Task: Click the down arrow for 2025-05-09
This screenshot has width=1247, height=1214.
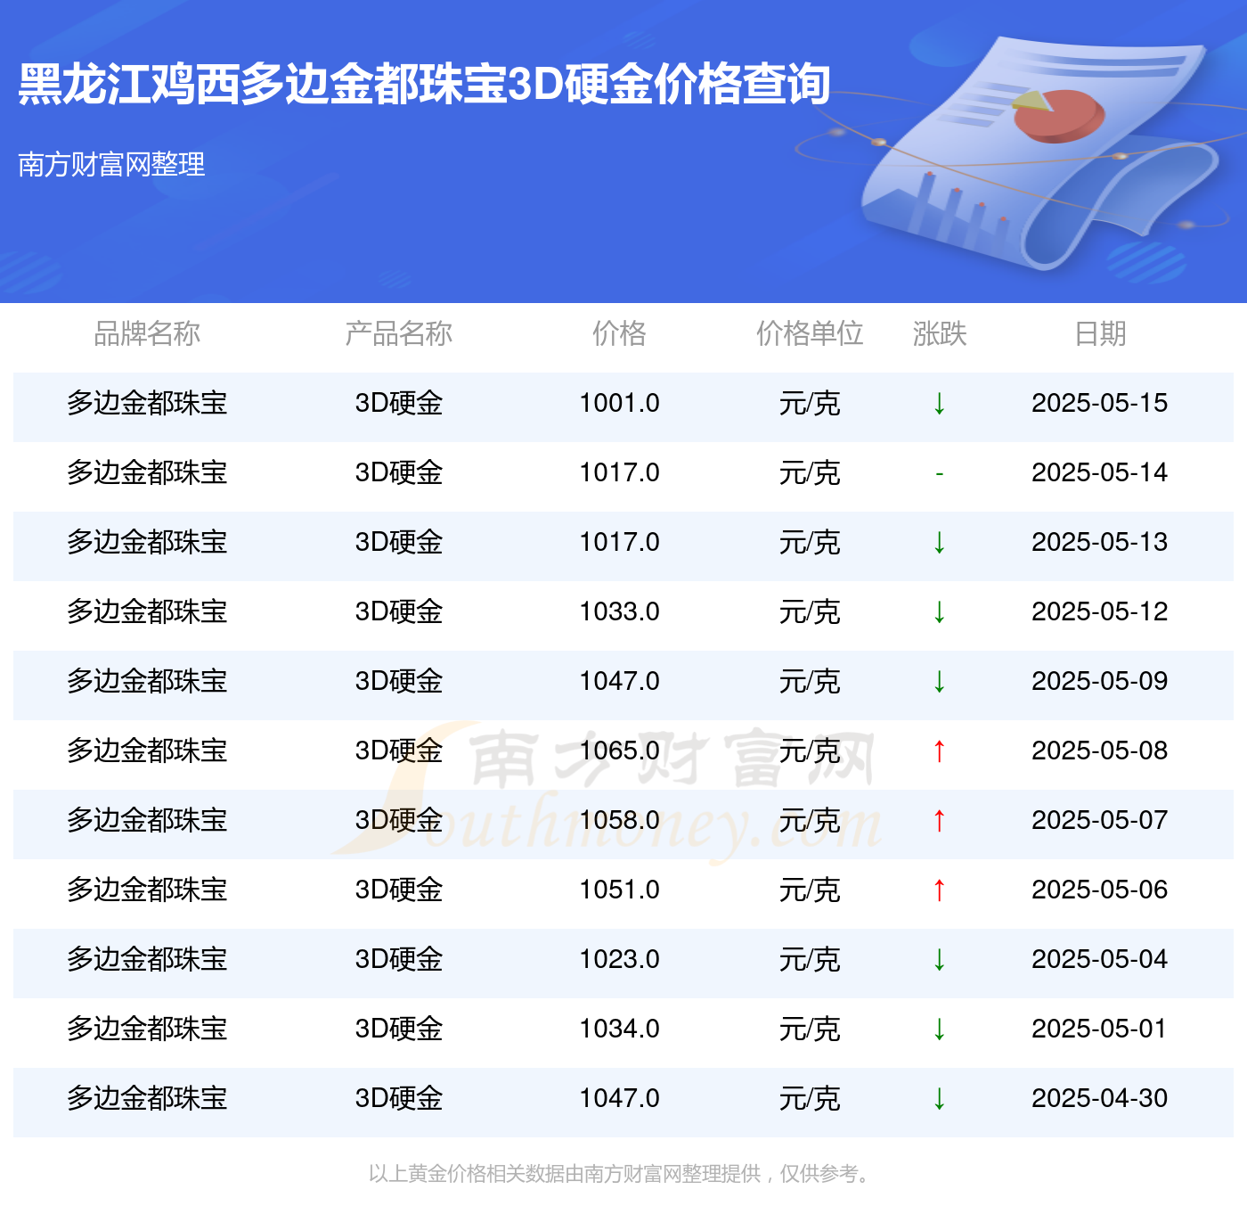Action: (939, 682)
